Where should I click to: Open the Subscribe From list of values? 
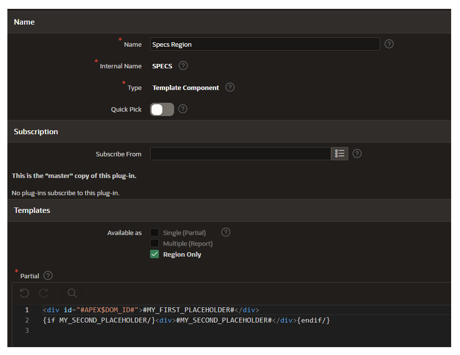pos(339,153)
